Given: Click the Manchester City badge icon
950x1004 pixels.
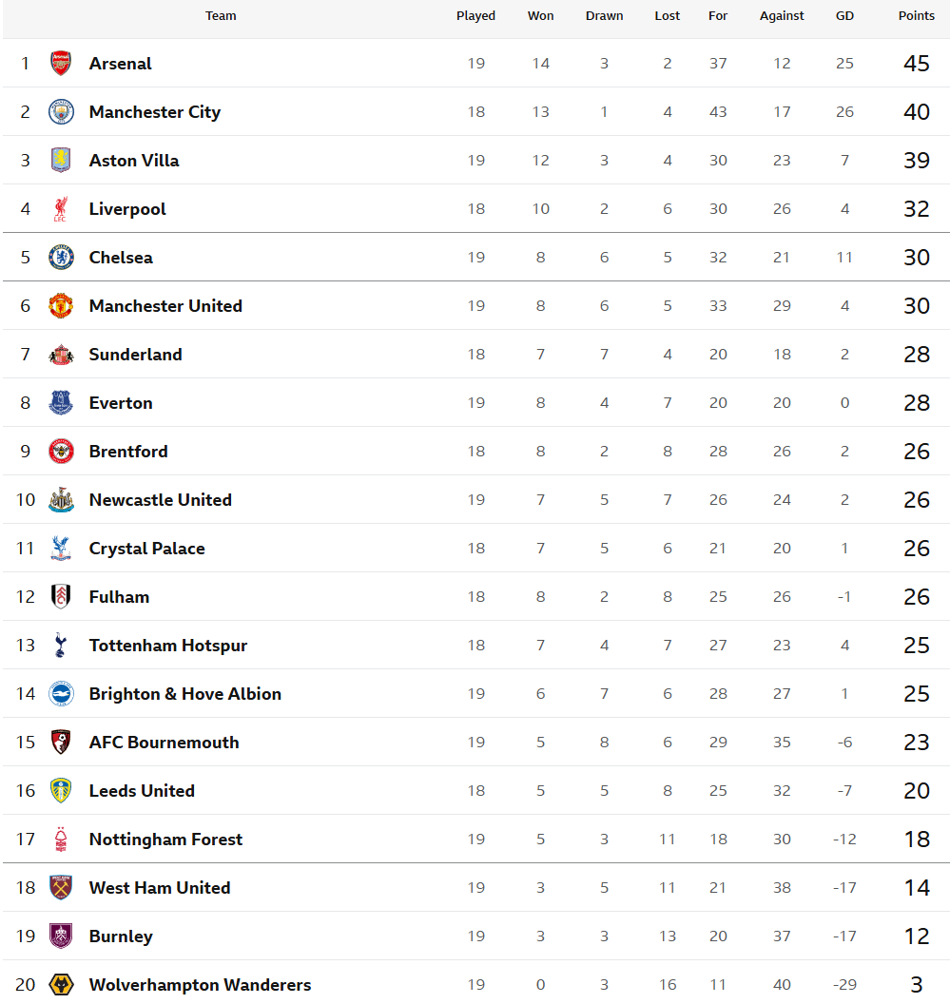Looking at the screenshot, I should click(61, 112).
